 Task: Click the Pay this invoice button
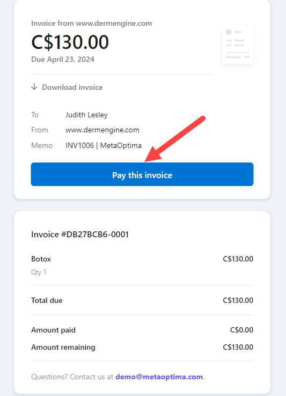tap(142, 174)
